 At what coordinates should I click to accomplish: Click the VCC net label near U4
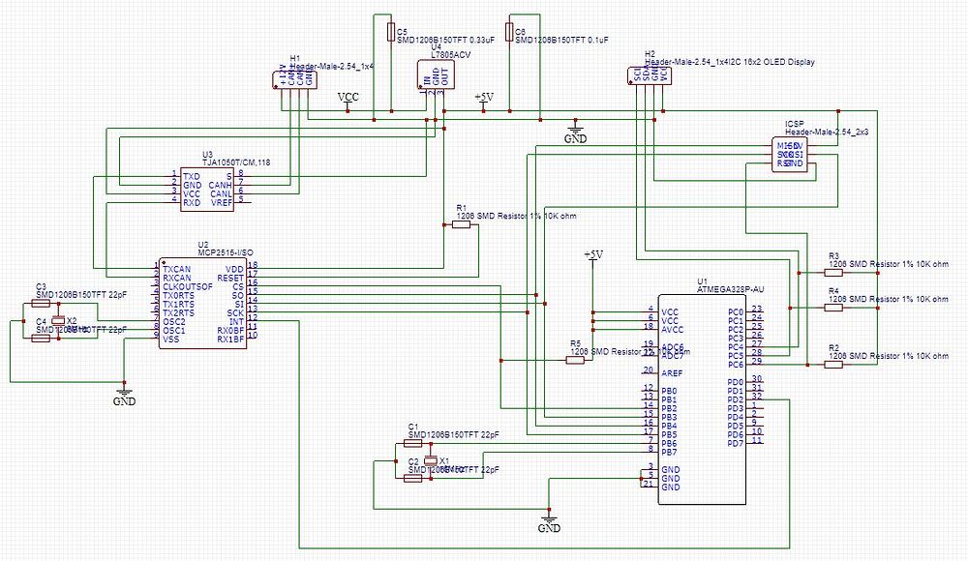tap(348, 97)
